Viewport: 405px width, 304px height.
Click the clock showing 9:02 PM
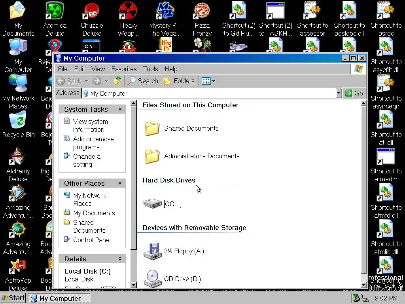[x=386, y=298]
